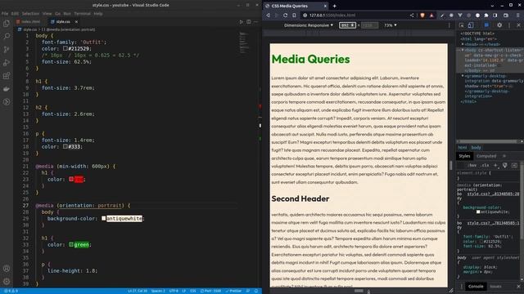Add new style rule plus button

pyautogui.click(x=495, y=165)
